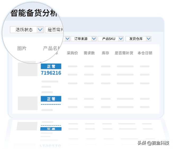The height and width of the screenshot is (149, 173).
Task: Click the second product's dashed link
Action: point(51,104)
